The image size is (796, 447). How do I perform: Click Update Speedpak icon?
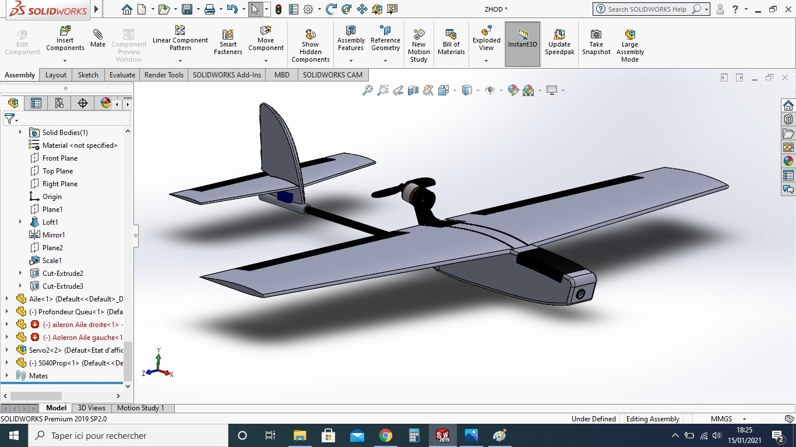559,36
